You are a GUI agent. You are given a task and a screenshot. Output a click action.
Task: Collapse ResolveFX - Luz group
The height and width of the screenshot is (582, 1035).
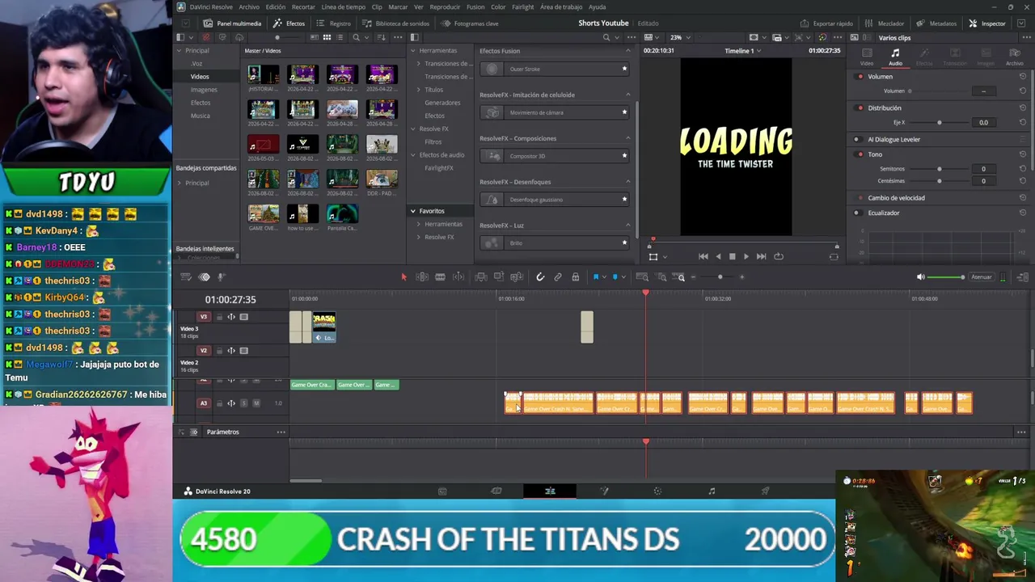click(627, 226)
